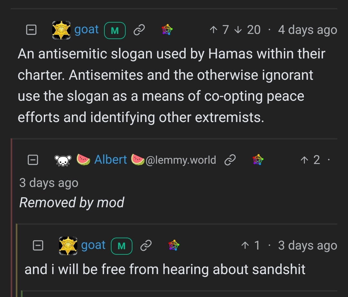Collapse goat's top comment thread
348x297 pixels.
pyautogui.click(x=31, y=30)
